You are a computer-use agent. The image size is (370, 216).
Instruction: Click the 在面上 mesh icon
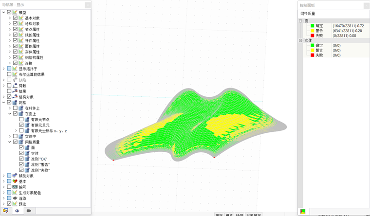(21, 114)
